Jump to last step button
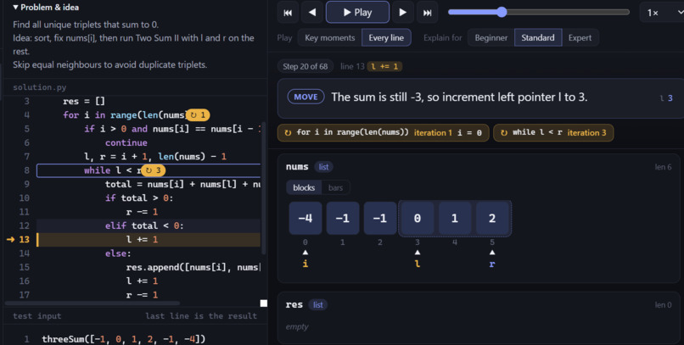 pos(427,12)
